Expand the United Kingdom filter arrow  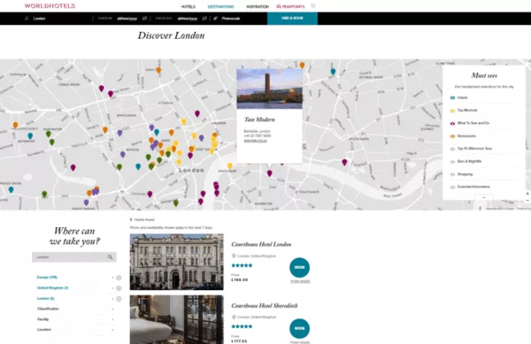click(x=112, y=288)
